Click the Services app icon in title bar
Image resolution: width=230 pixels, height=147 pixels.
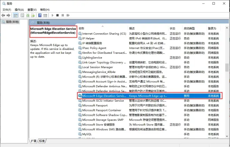(4, 3)
